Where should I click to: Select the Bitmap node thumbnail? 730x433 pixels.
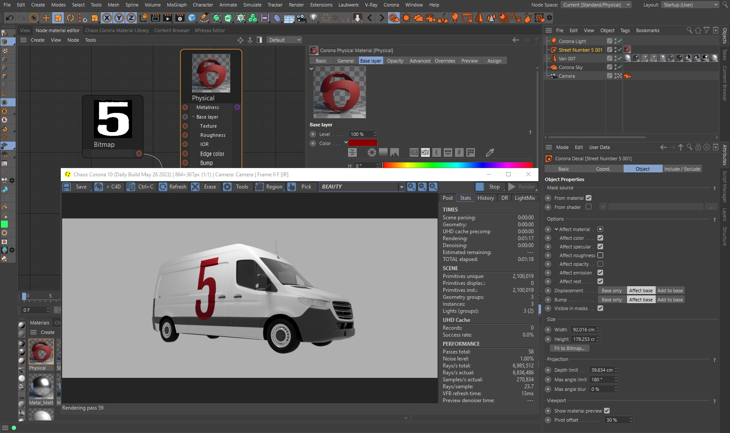[x=113, y=119]
